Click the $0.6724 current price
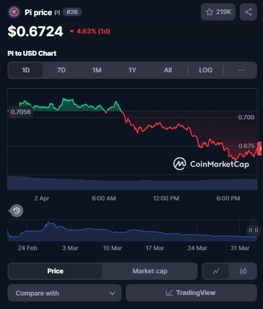Viewport: 263px width, 309px height. [x=35, y=31]
